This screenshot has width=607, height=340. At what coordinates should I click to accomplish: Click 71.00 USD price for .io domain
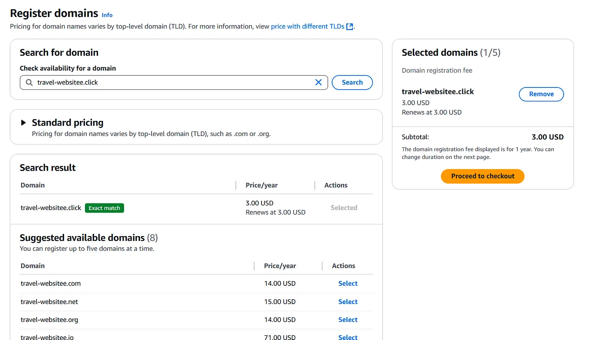(280, 337)
